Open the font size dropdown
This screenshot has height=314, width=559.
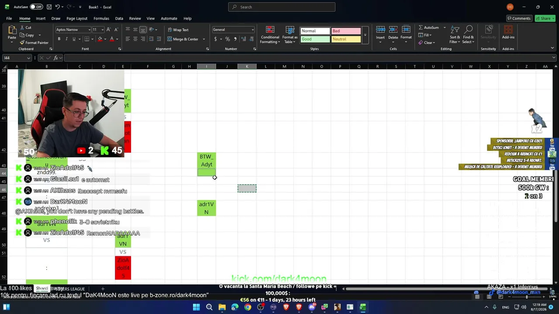point(102,30)
